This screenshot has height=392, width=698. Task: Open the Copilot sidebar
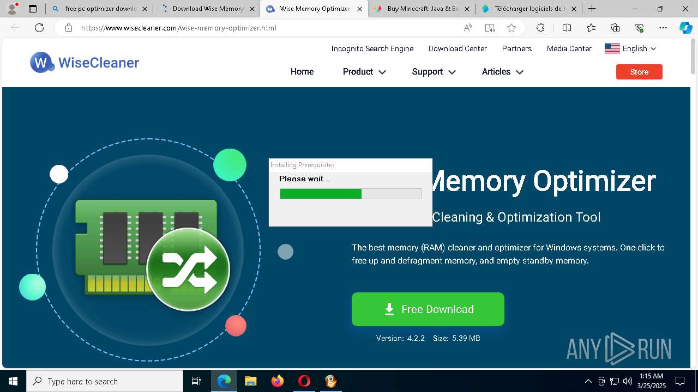tap(685, 28)
